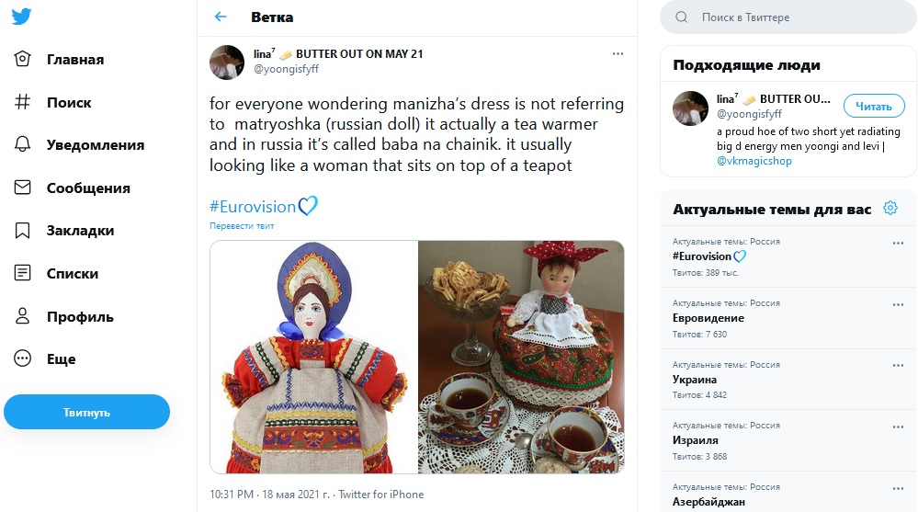Screen dimensions: 918x512
Task: Click the Закладки bookmark icon
Action: (23, 231)
